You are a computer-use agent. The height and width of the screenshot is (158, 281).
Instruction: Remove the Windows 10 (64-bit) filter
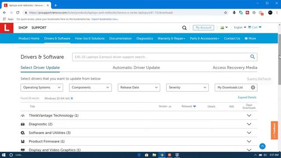tap(72, 98)
